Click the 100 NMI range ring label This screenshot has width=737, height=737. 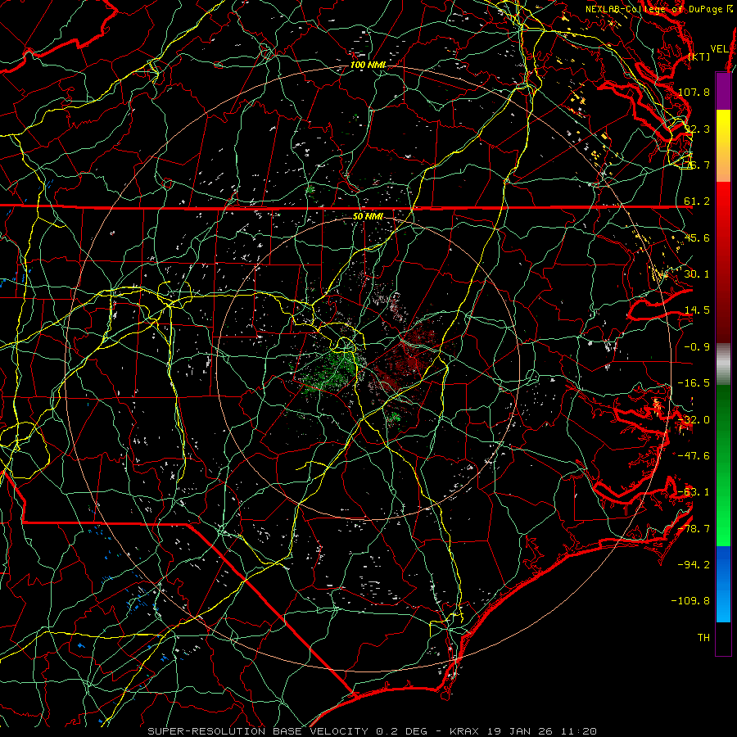click(x=368, y=65)
